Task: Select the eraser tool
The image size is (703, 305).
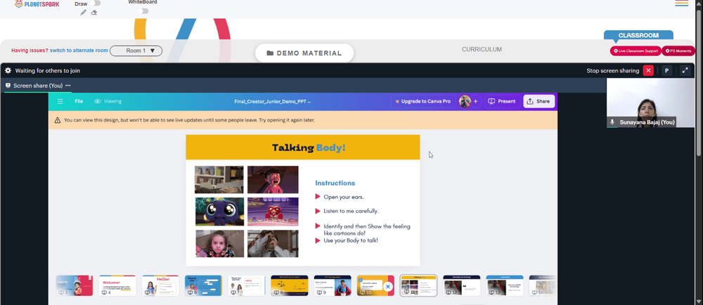Action: click(x=94, y=13)
